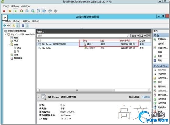
Task: Click the 任何节点 preferred owner link
Action: (x=146, y=97)
